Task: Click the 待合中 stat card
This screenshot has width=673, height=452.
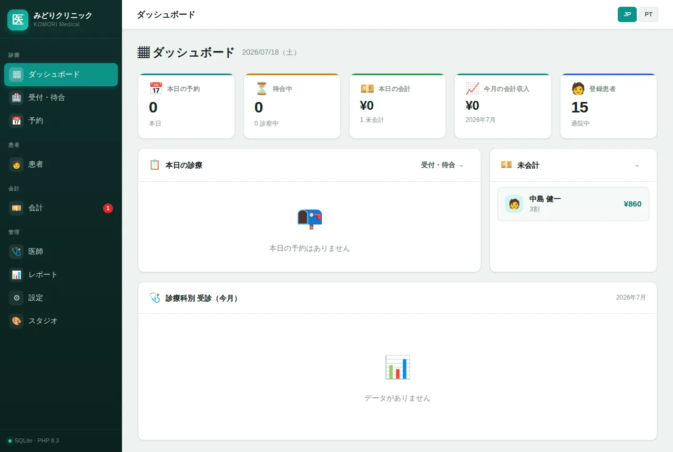Action: coord(292,106)
